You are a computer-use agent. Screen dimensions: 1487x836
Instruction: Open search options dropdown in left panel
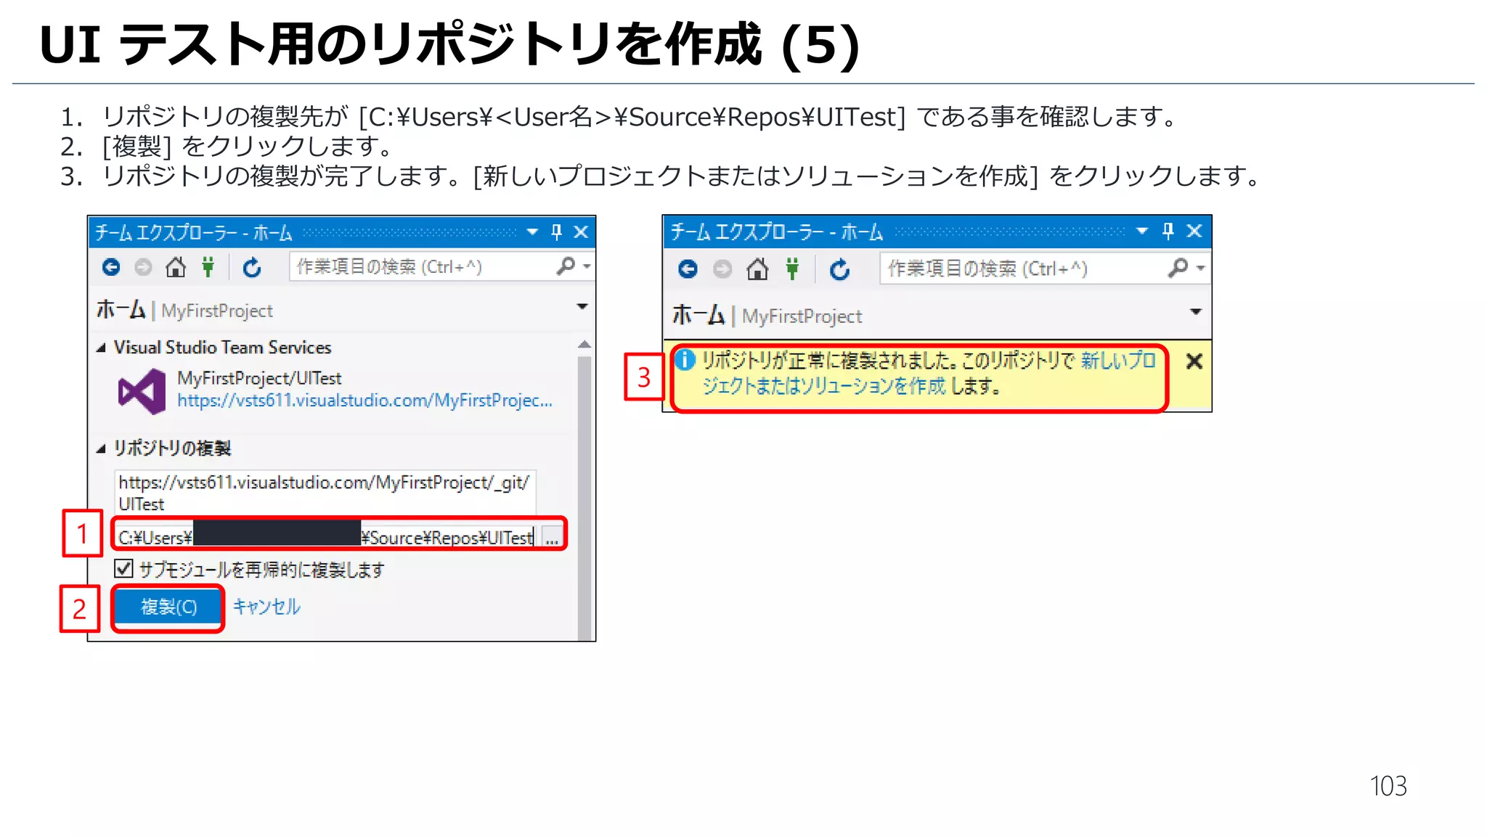[587, 267]
